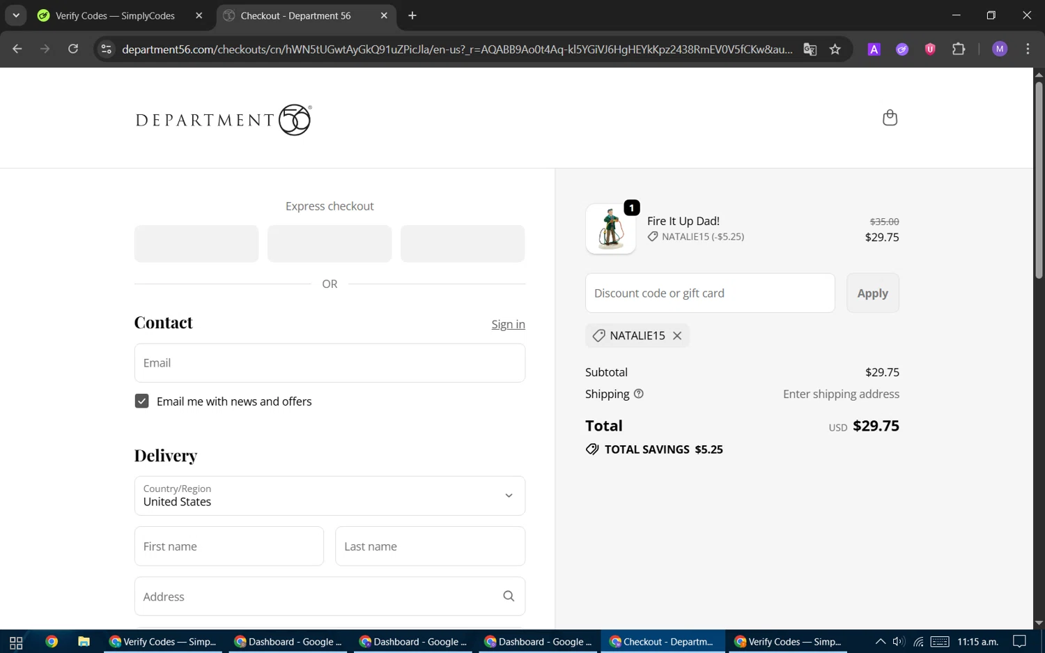Switch to Checkout - Departm... taskbar window
This screenshot has width=1045, height=653.
point(663,642)
